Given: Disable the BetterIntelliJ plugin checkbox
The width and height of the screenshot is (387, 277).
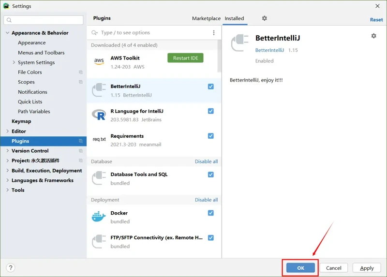Looking at the screenshot, I should (211, 87).
